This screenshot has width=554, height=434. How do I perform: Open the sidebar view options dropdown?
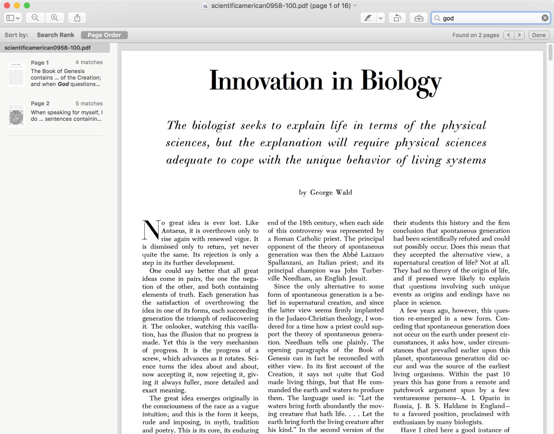point(13,18)
